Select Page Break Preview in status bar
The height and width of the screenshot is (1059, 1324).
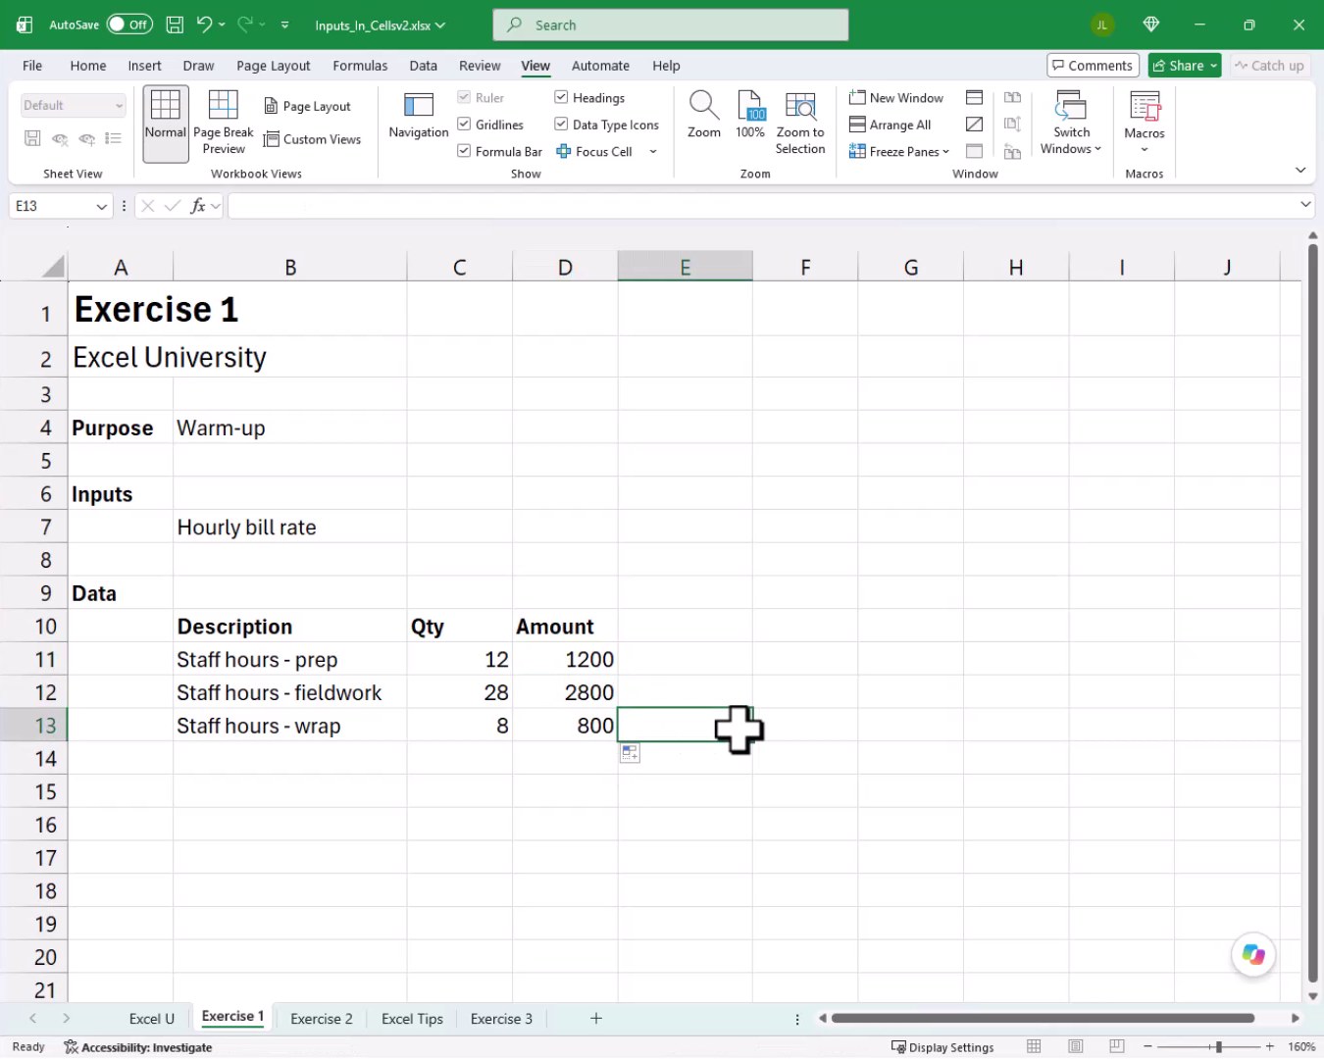[x=1116, y=1047]
